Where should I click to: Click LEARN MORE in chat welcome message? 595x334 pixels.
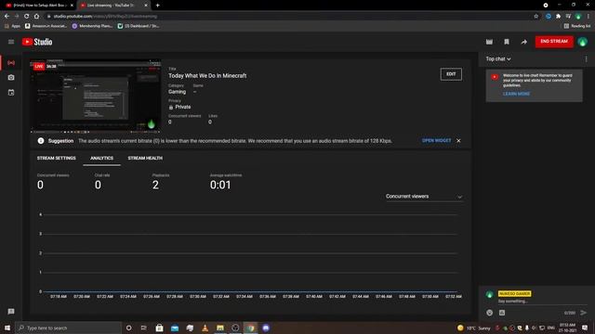point(516,94)
